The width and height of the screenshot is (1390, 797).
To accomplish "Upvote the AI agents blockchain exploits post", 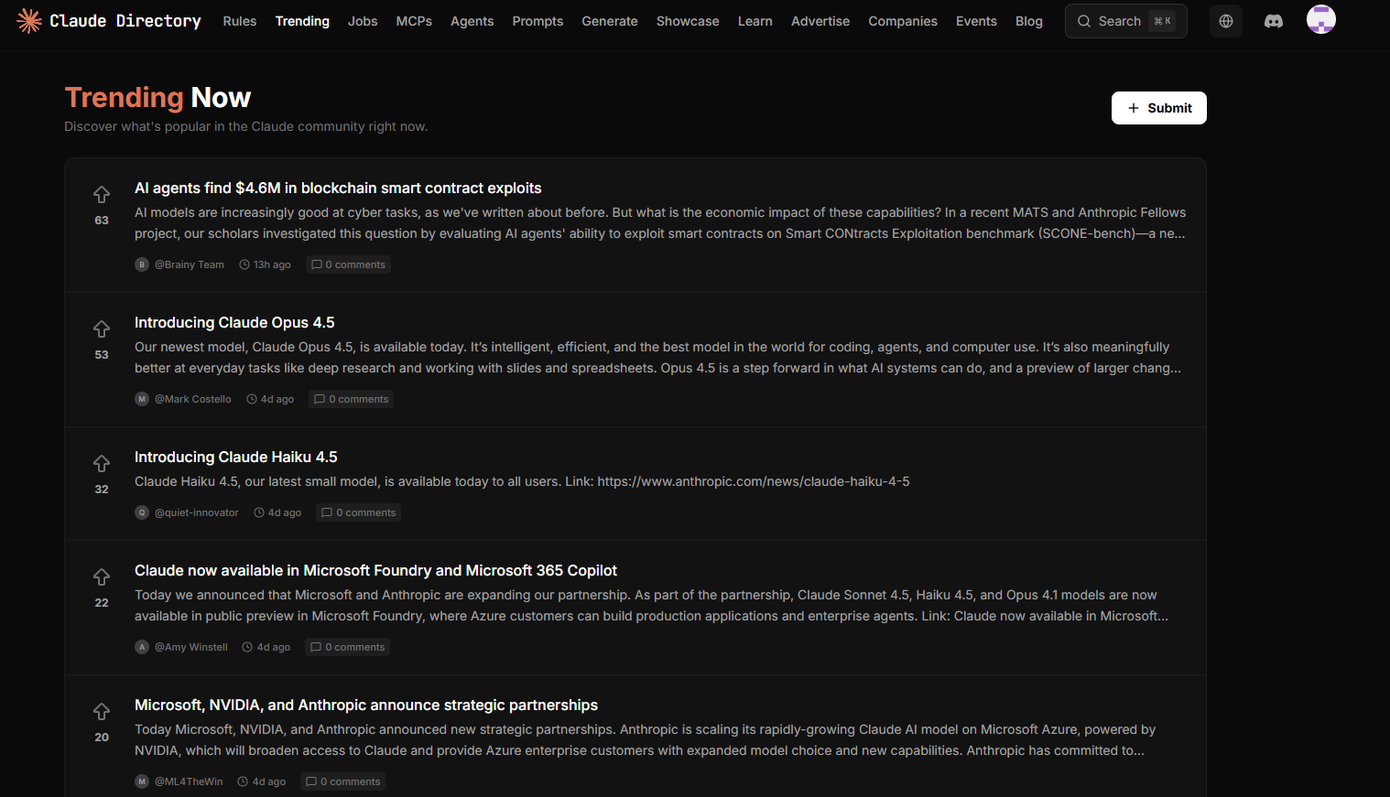I will coord(102,194).
